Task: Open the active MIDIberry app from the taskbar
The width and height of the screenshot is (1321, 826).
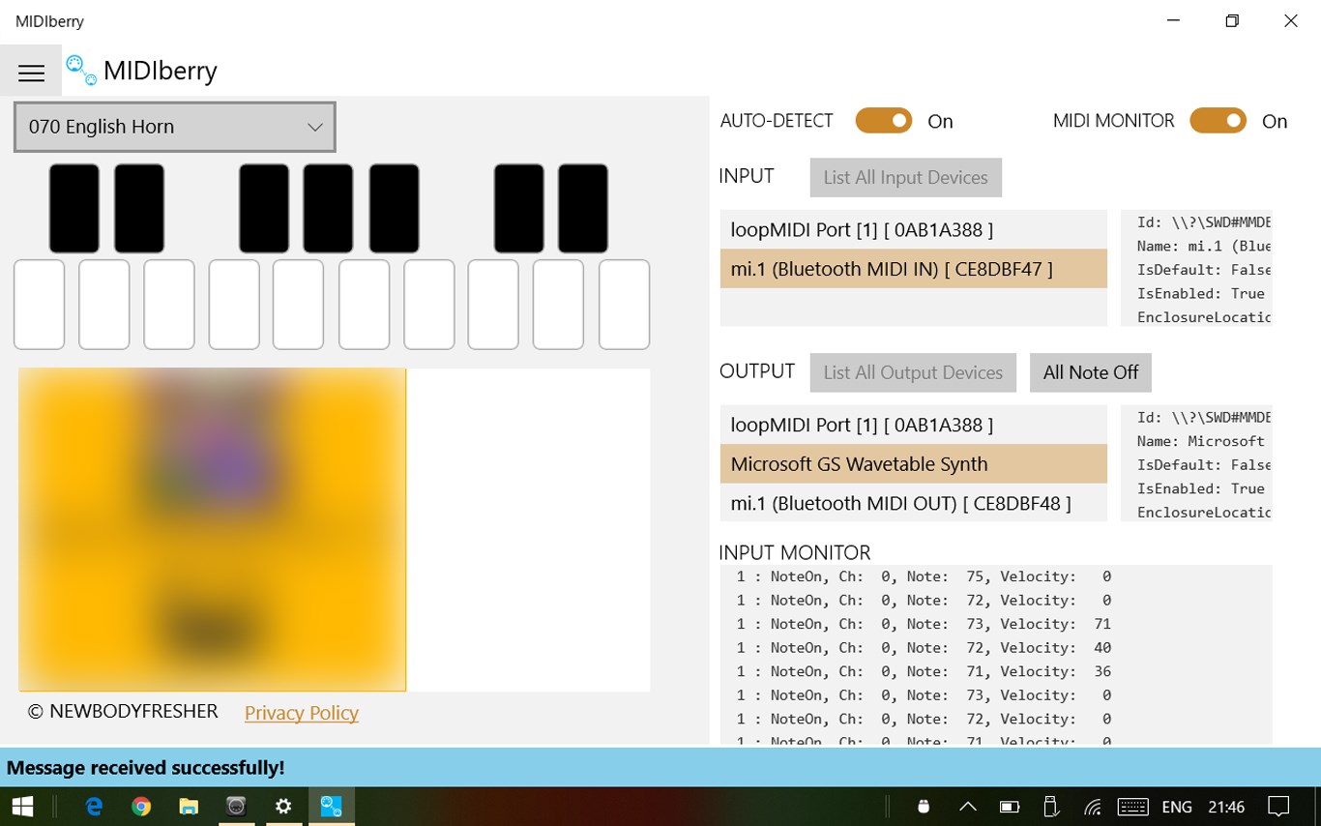Action: click(331, 806)
